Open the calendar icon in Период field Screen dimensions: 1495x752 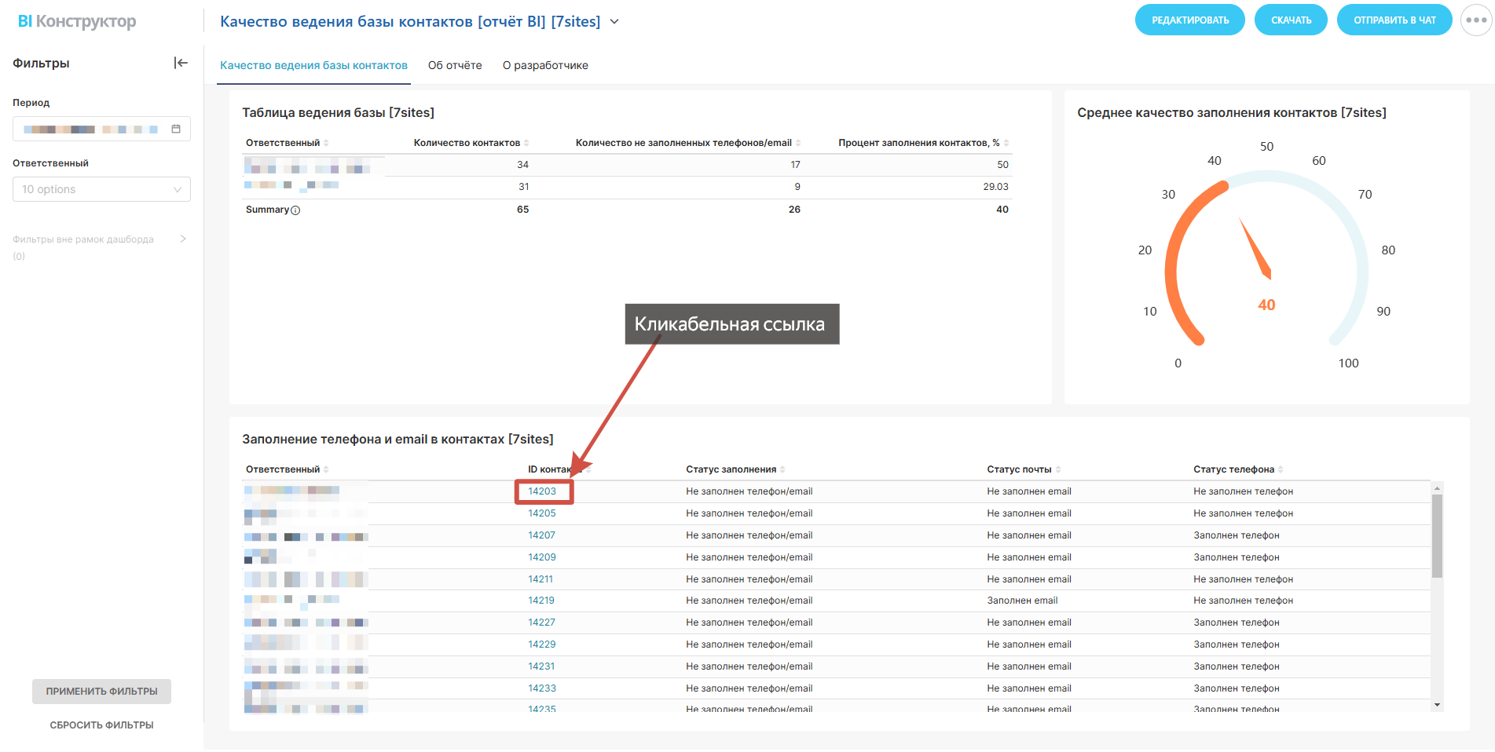(176, 129)
